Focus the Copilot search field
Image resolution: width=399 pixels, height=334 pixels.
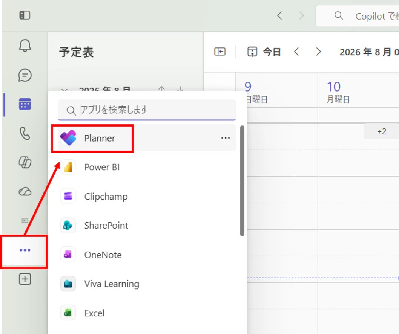click(x=357, y=16)
